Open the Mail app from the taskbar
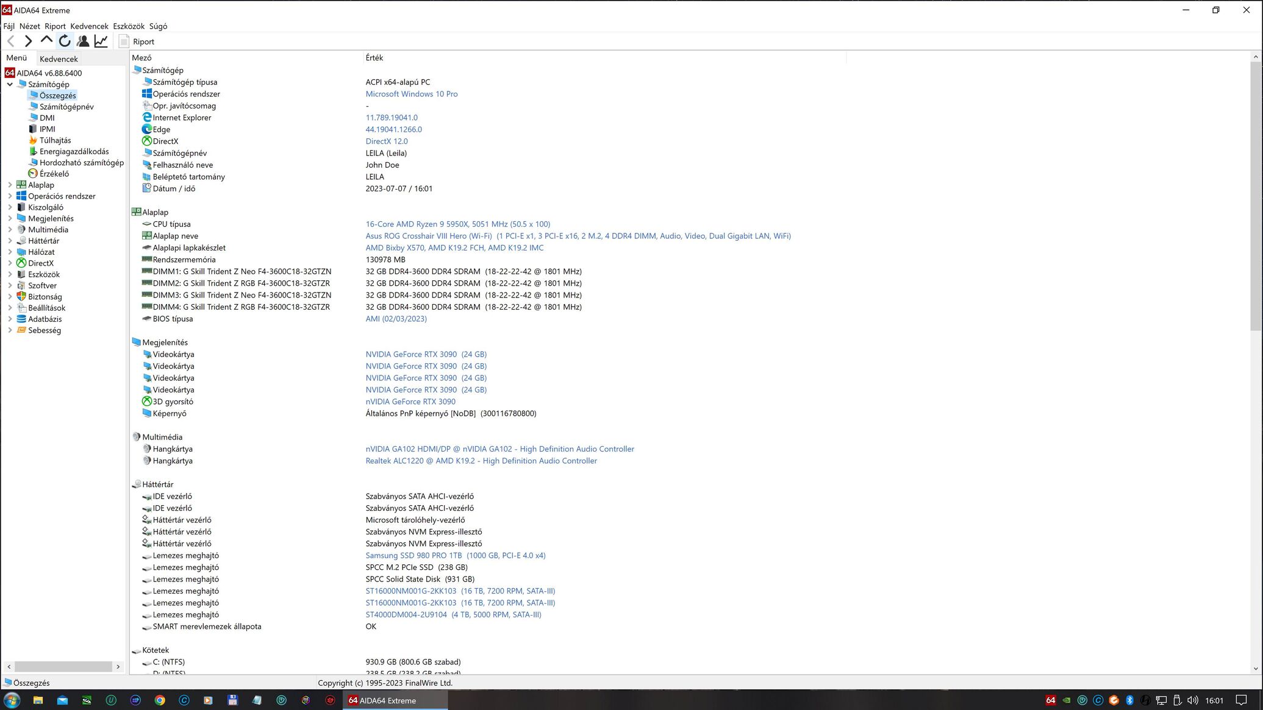Image resolution: width=1263 pixels, height=710 pixels. [62, 700]
